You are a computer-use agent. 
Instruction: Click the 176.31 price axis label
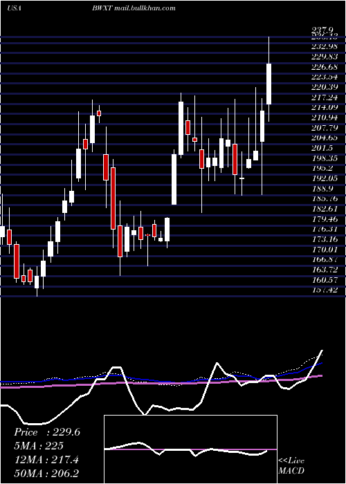coord(327,229)
